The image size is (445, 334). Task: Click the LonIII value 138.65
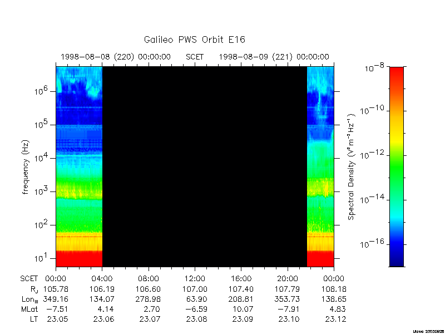click(x=334, y=299)
